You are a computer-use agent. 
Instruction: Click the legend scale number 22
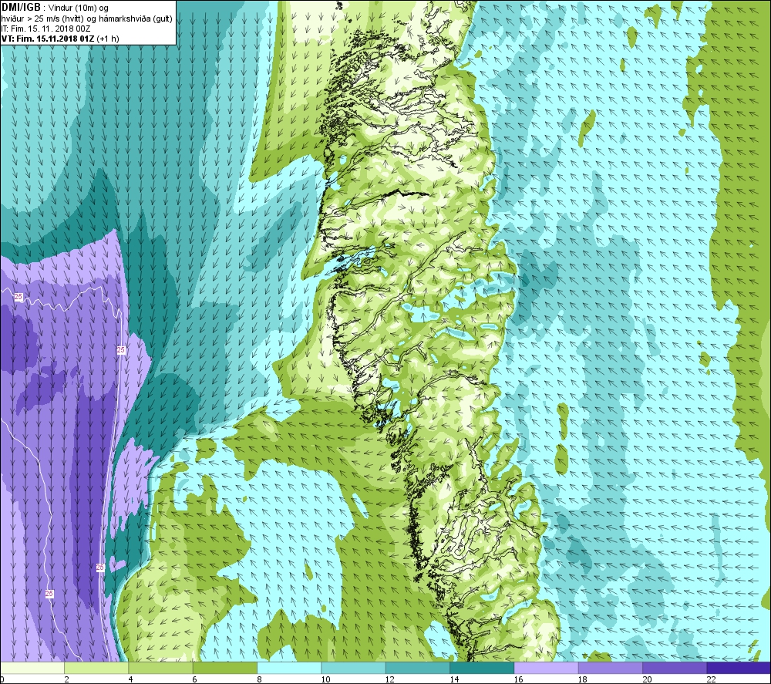[711, 679]
